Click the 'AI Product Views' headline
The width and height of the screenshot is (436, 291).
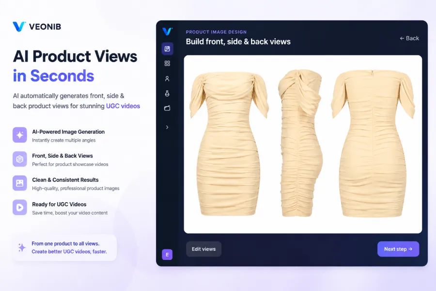click(x=75, y=56)
